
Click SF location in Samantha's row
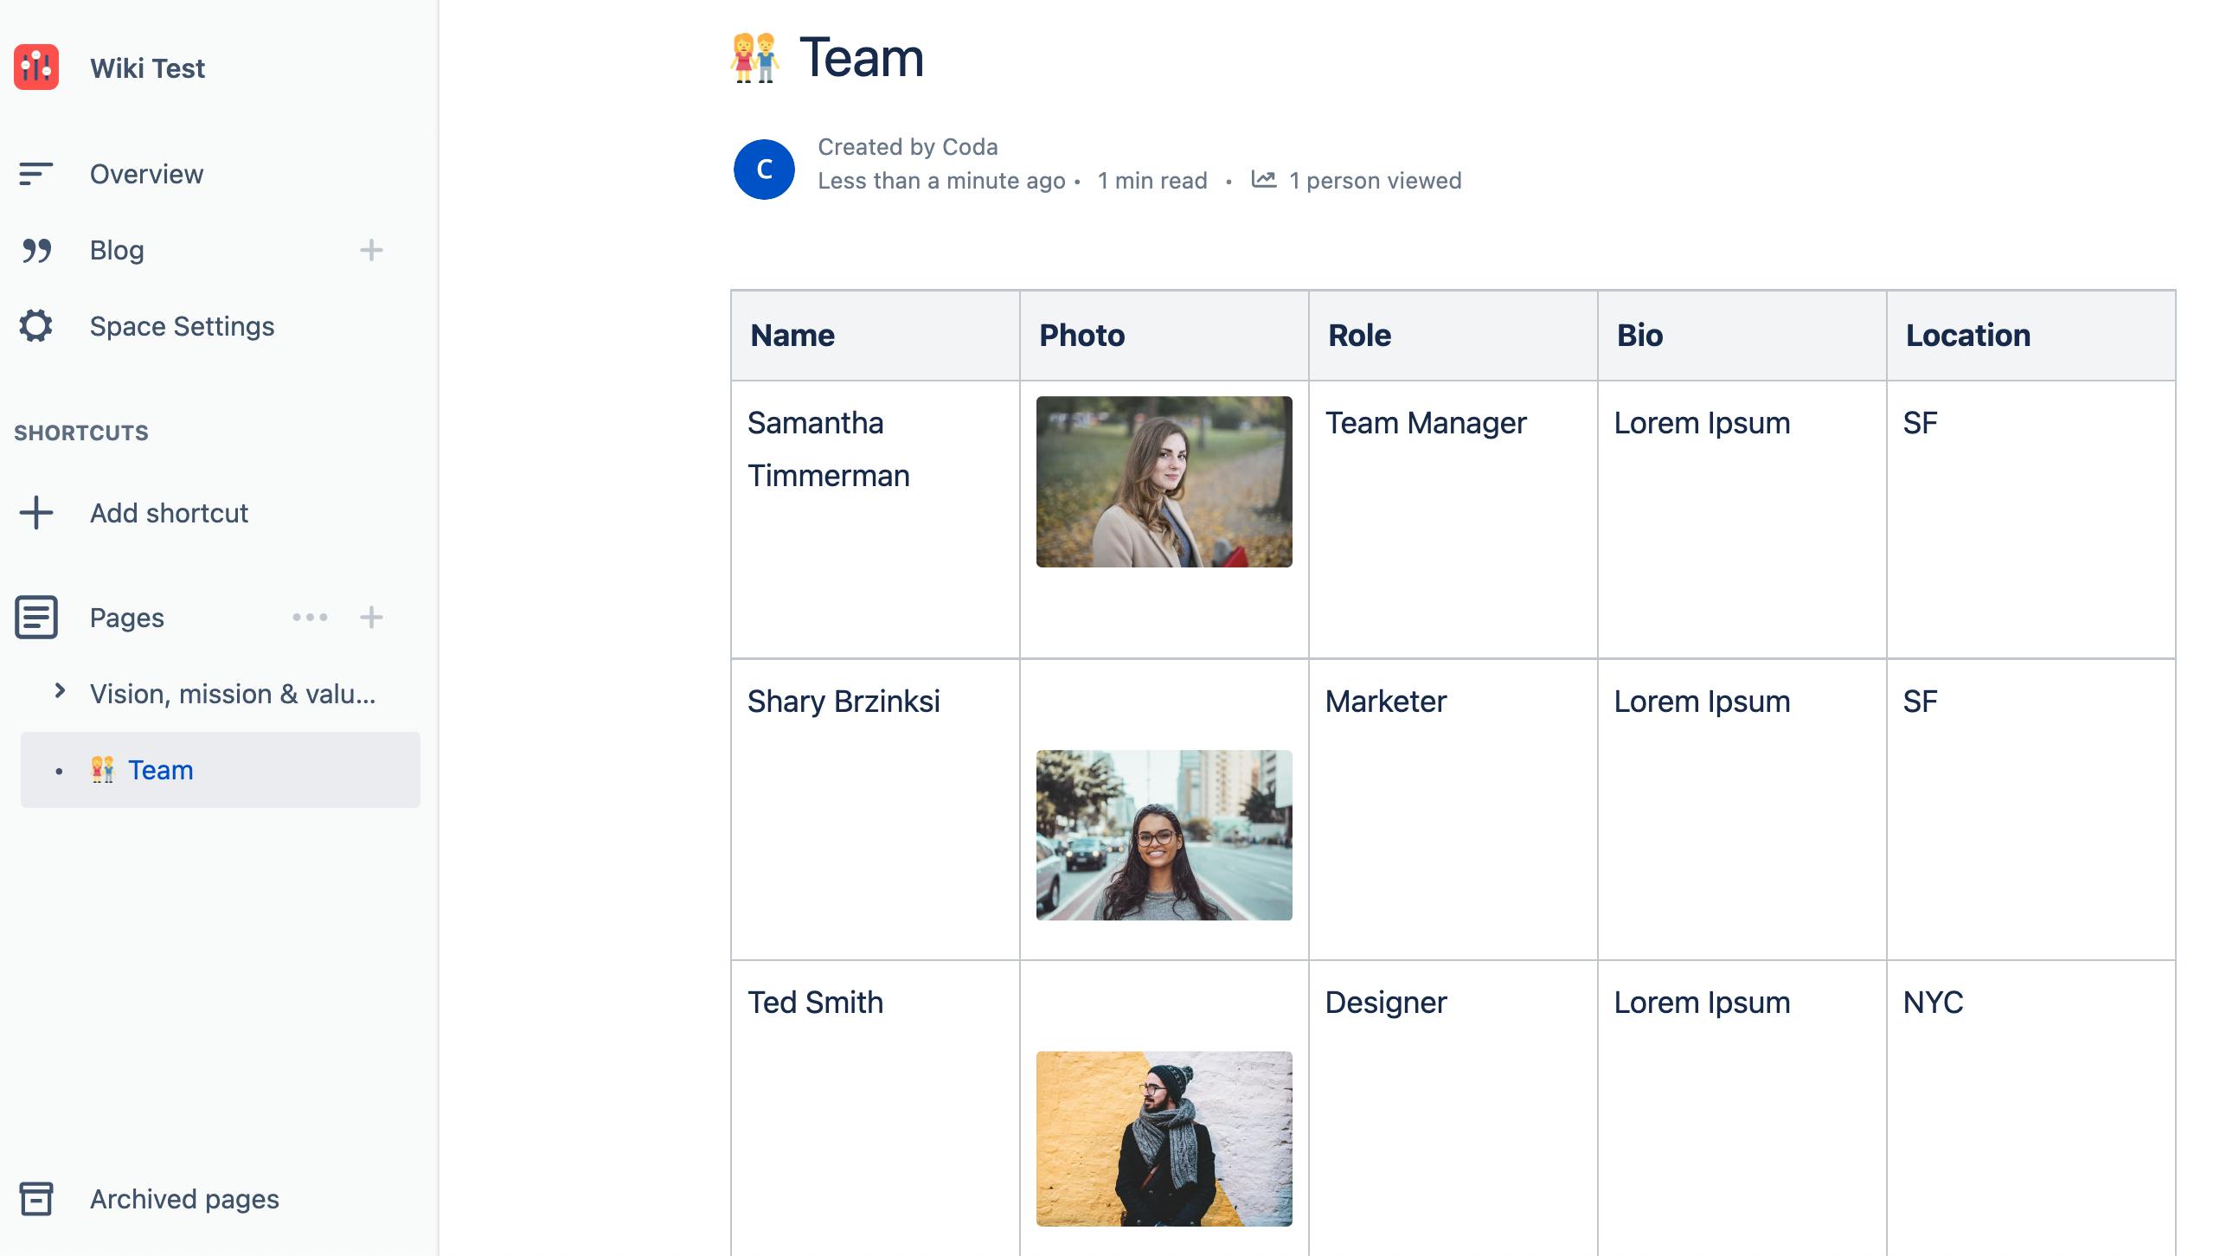[2031, 520]
